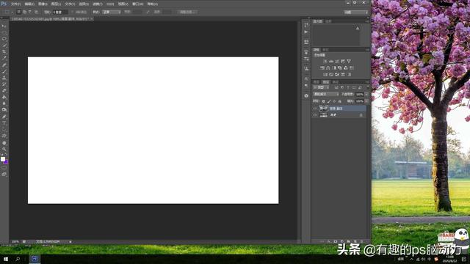Open the tool preset picker arrow

[x=12, y=12]
